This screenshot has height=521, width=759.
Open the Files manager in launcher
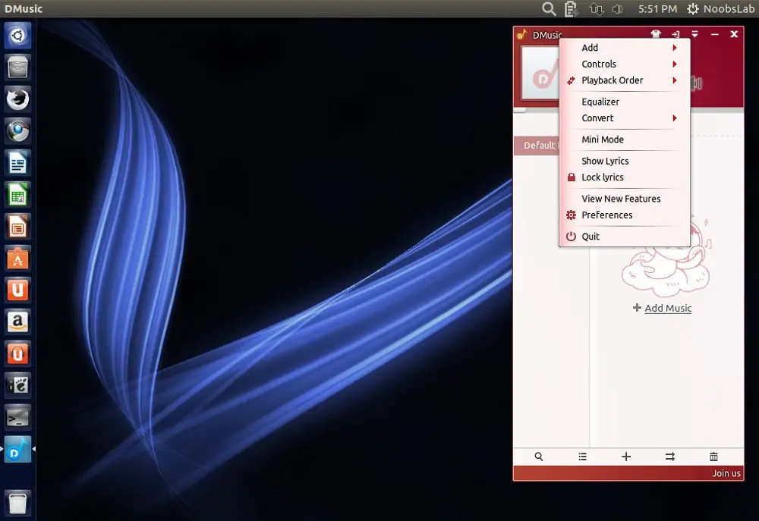(x=18, y=67)
